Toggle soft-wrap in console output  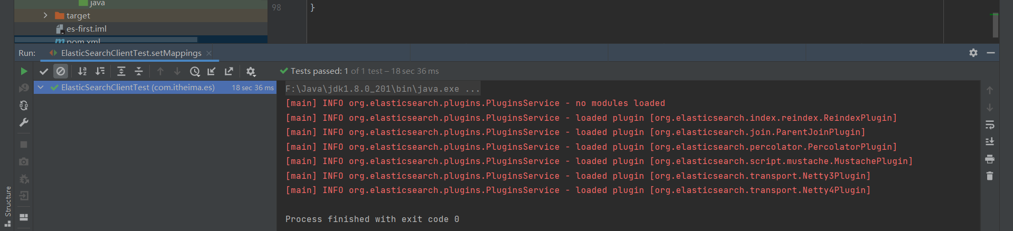point(990,124)
